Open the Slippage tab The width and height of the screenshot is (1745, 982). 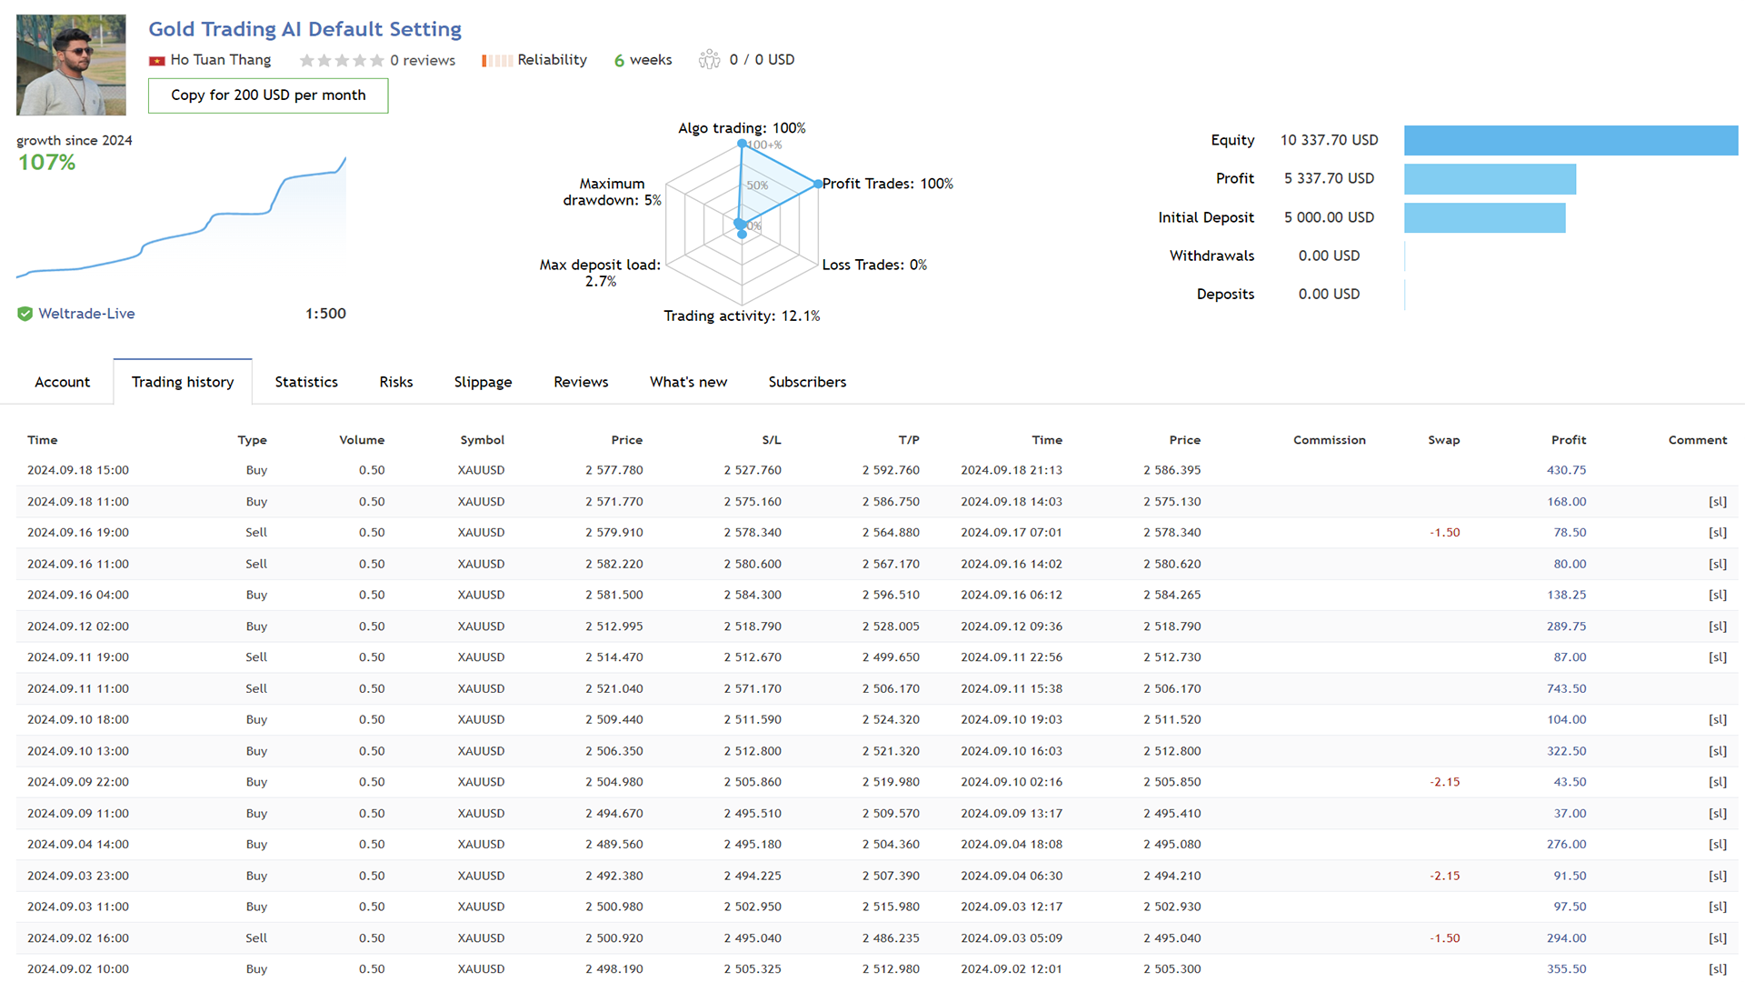pyautogui.click(x=483, y=382)
